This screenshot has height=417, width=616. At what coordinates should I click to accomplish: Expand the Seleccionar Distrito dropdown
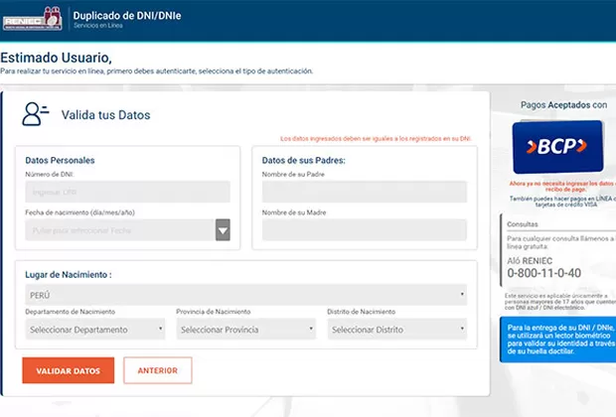pos(397,329)
